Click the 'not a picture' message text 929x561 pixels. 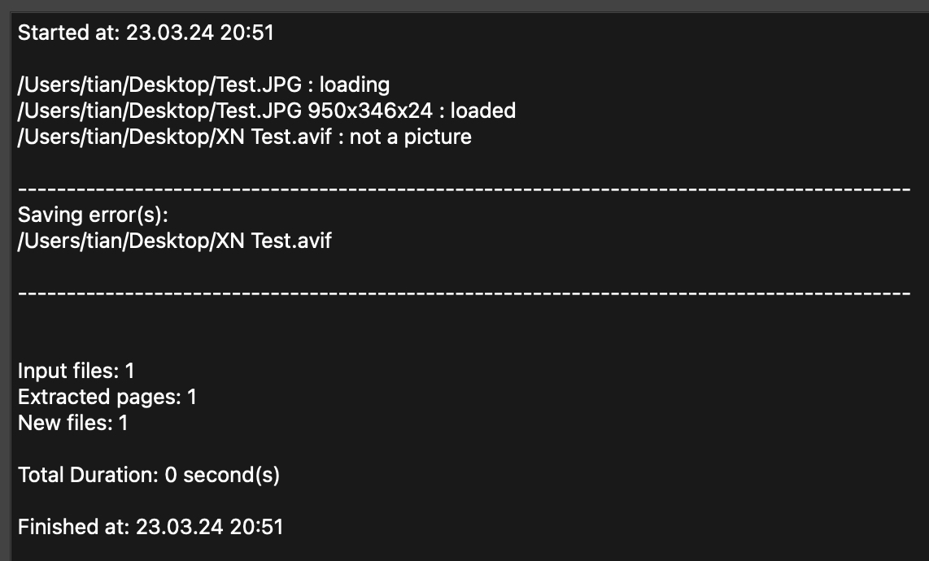[410, 137]
